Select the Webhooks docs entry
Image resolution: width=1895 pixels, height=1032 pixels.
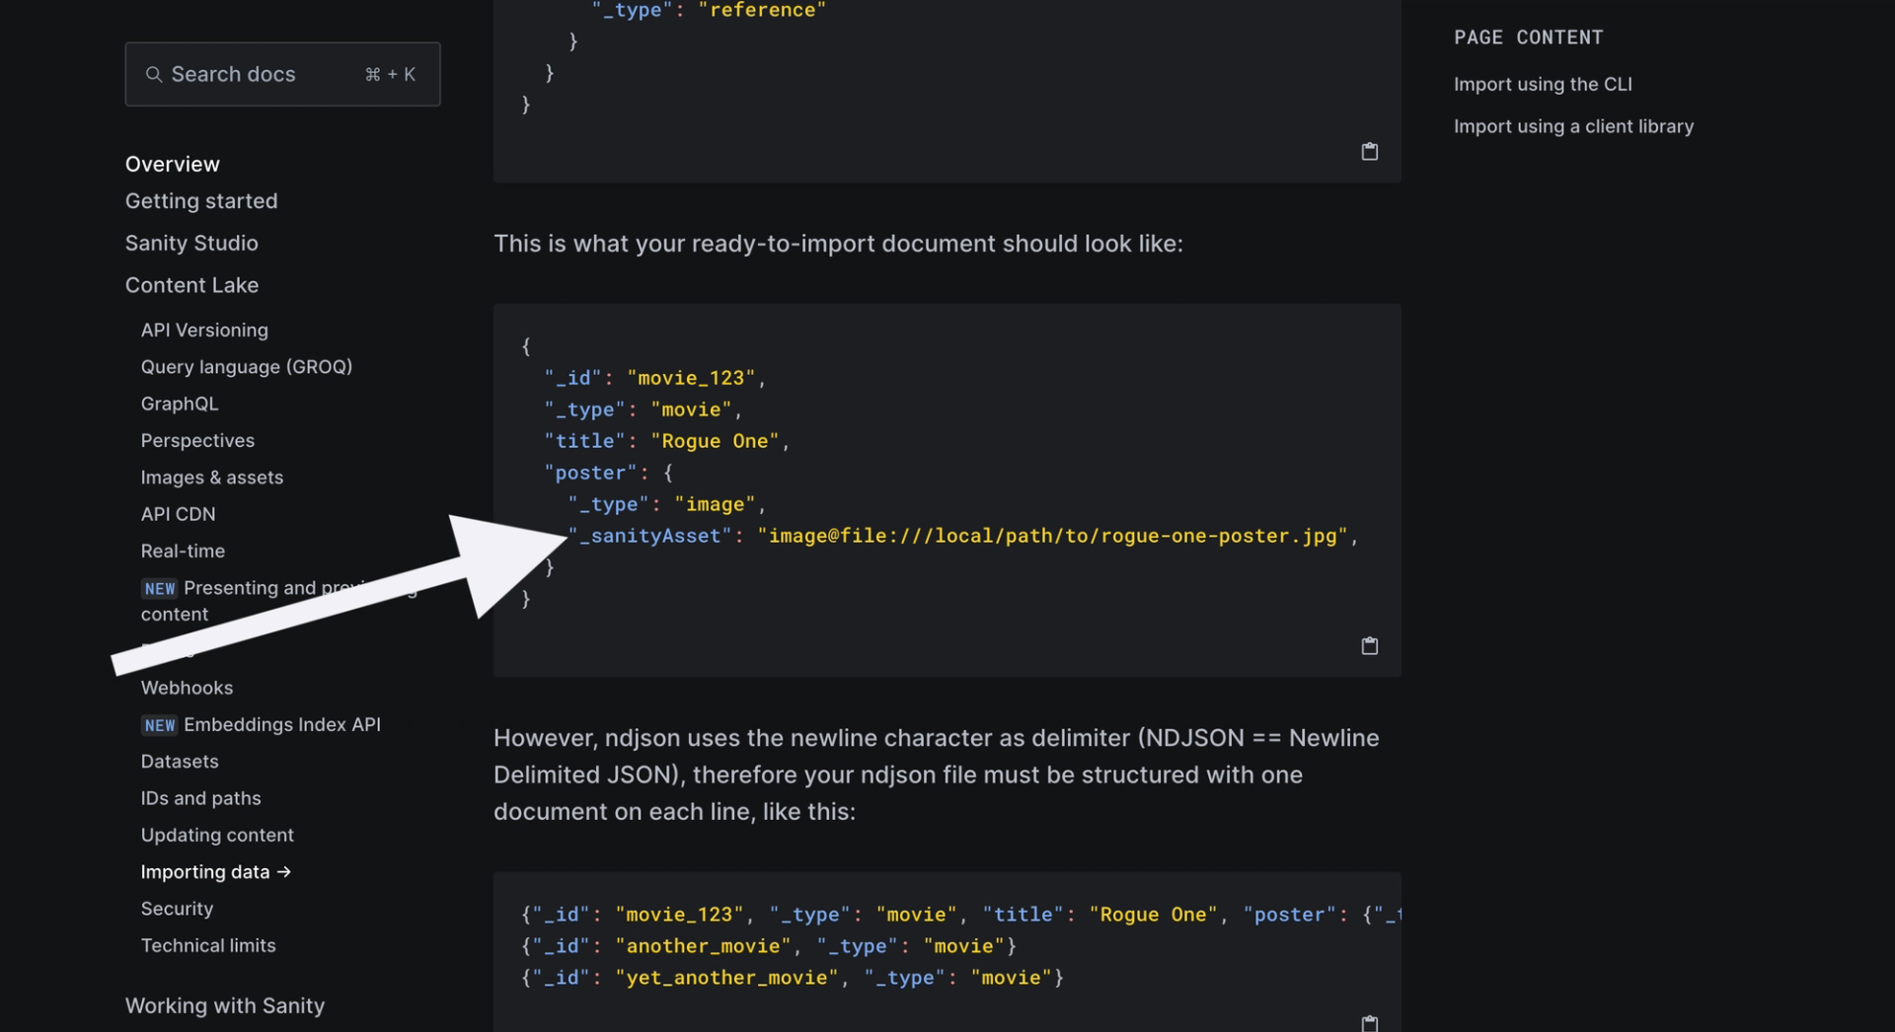188,688
